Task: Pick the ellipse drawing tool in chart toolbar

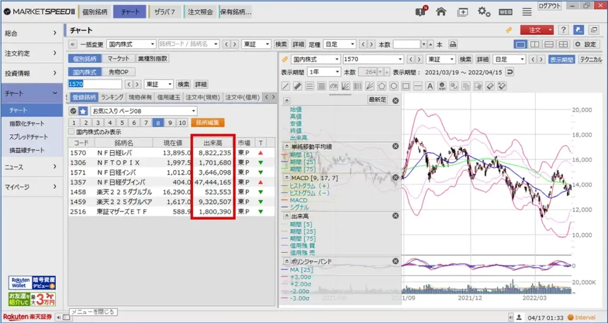Action: [x=394, y=86]
